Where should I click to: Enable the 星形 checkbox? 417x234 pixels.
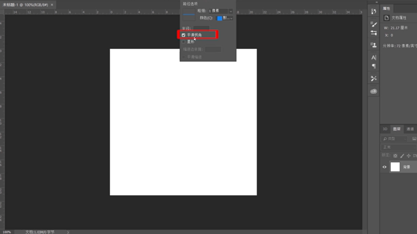coord(183,42)
